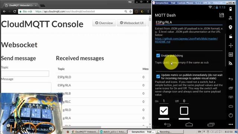
Task: Open Genymotion device ID widget
Action: [231, 54]
